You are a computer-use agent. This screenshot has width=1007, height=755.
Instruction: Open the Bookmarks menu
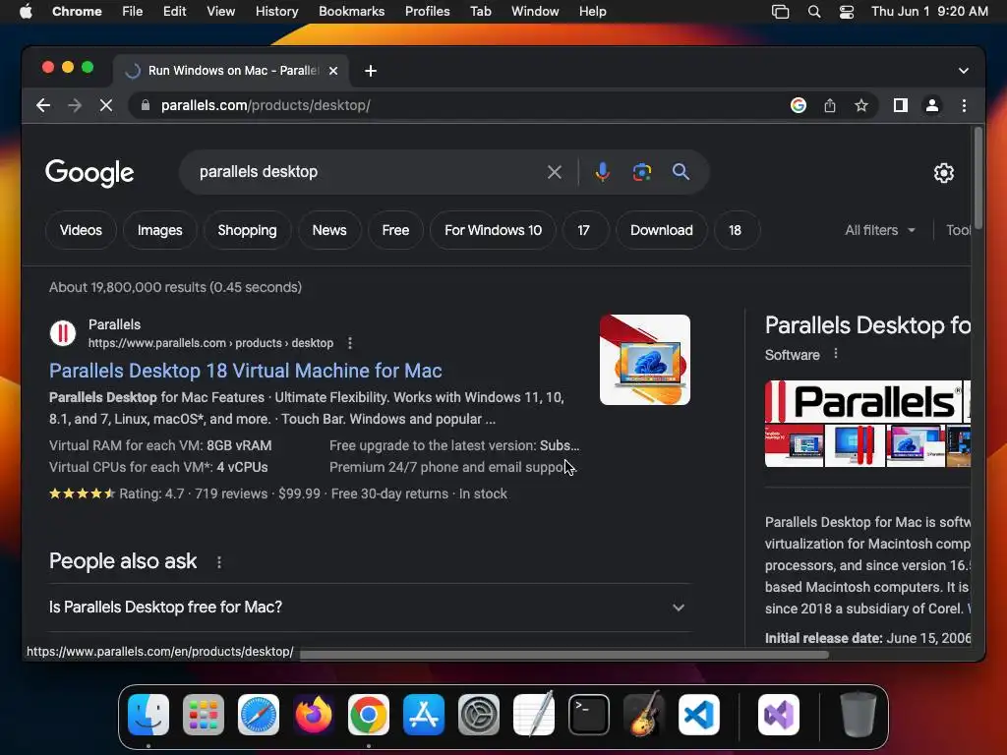click(351, 12)
